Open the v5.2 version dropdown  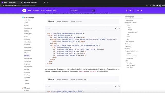click(139, 11)
